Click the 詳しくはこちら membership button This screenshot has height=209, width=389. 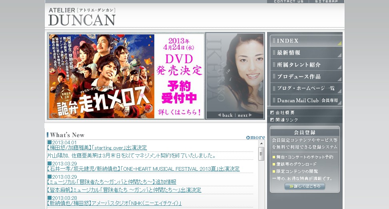pos(305,186)
